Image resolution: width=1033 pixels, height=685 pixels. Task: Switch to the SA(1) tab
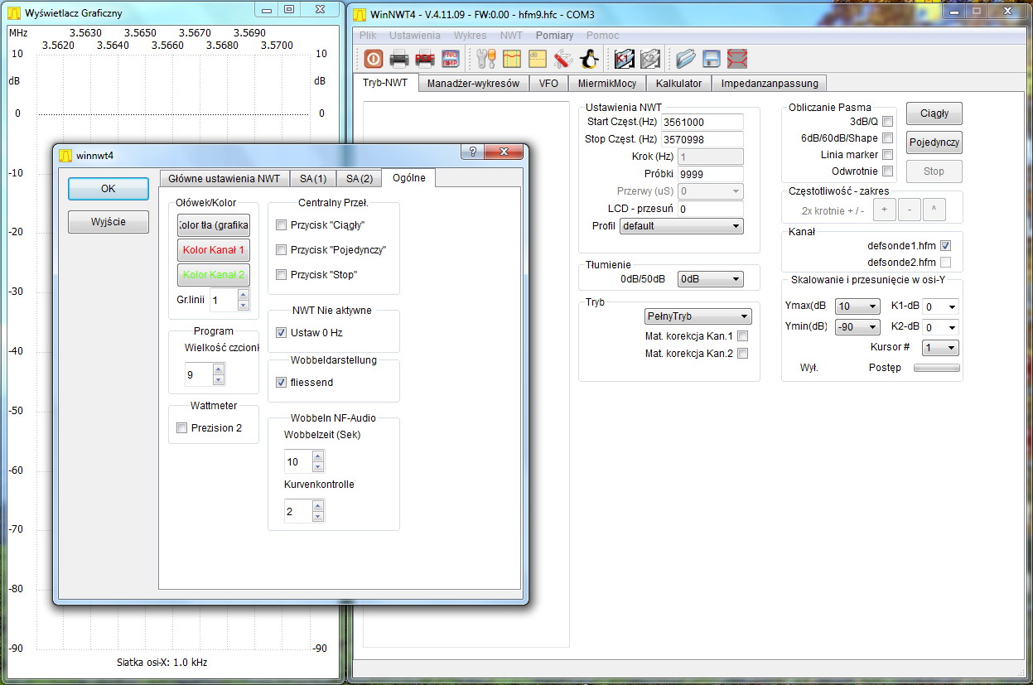pyautogui.click(x=312, y=179)
